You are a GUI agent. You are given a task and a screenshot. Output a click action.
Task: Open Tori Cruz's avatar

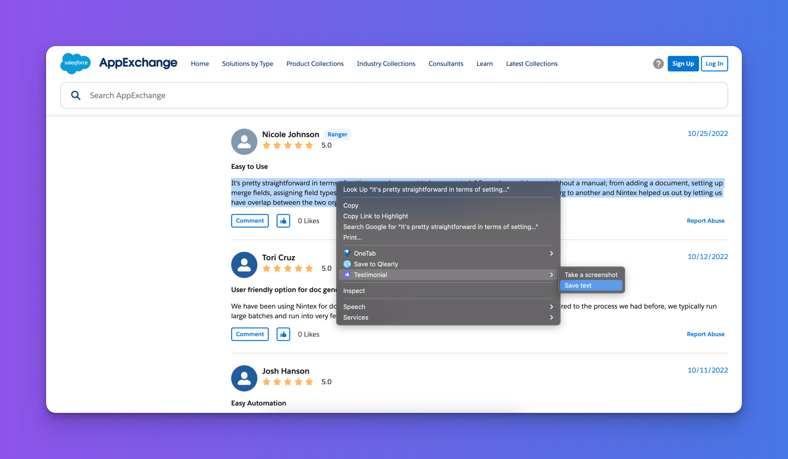click(x=244, y=265)
